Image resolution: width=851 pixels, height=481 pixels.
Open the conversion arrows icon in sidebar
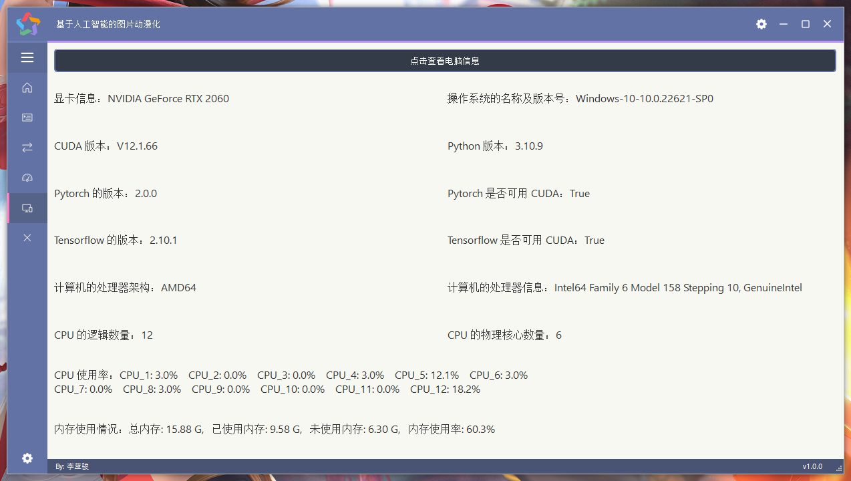pyautogui.click(x=27, y=147)
